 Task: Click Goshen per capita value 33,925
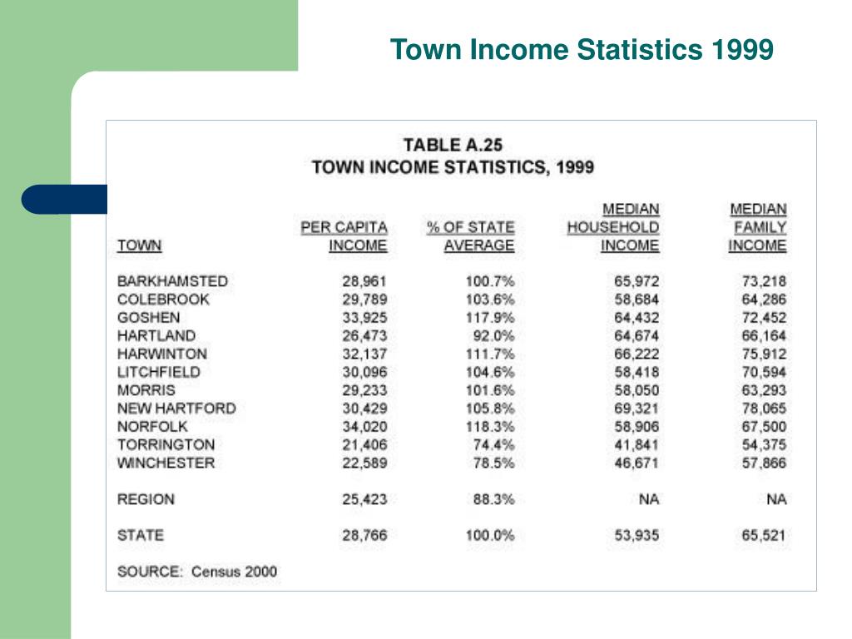(364, 317)
